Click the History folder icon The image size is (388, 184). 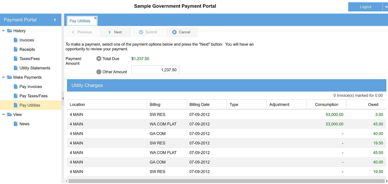tap(9, 31)
